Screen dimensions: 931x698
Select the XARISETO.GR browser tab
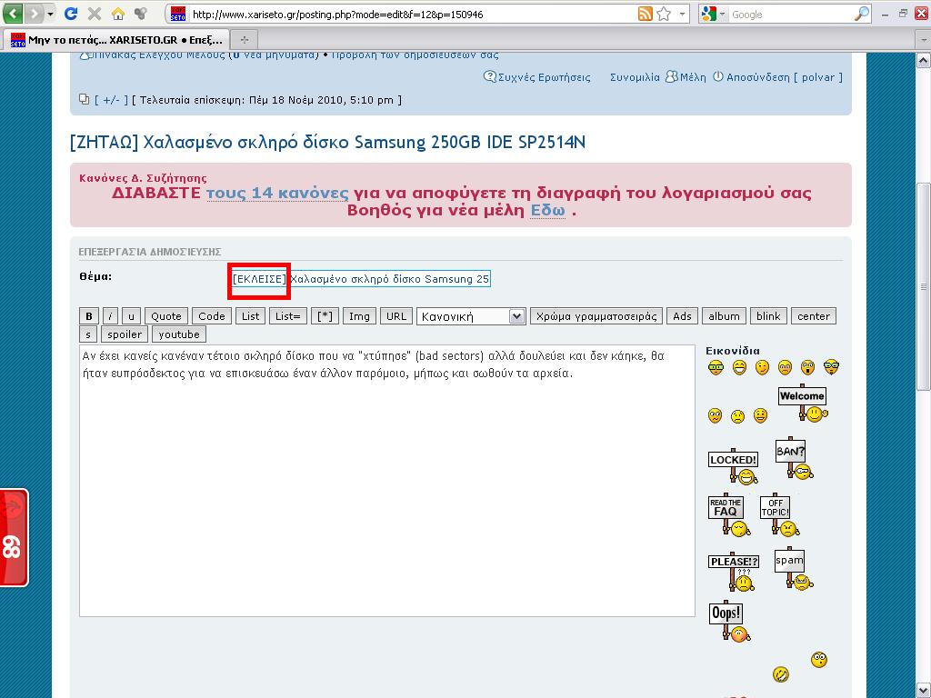(x=115, y=40)
